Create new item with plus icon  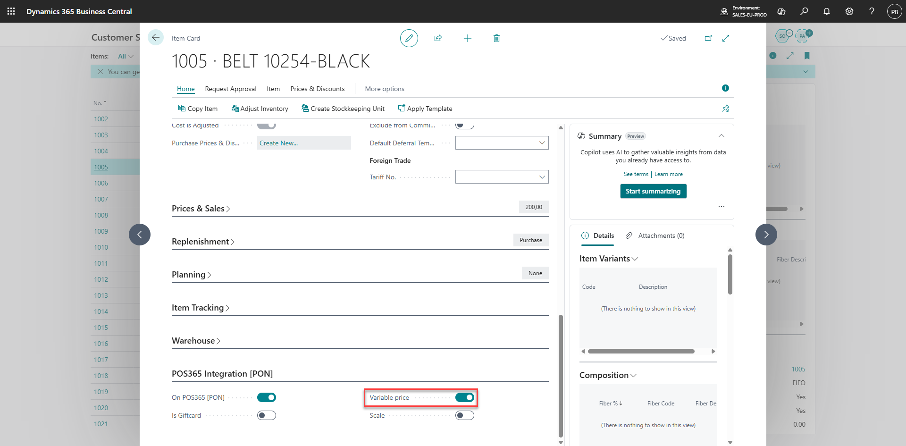click(x=468, y=38)
